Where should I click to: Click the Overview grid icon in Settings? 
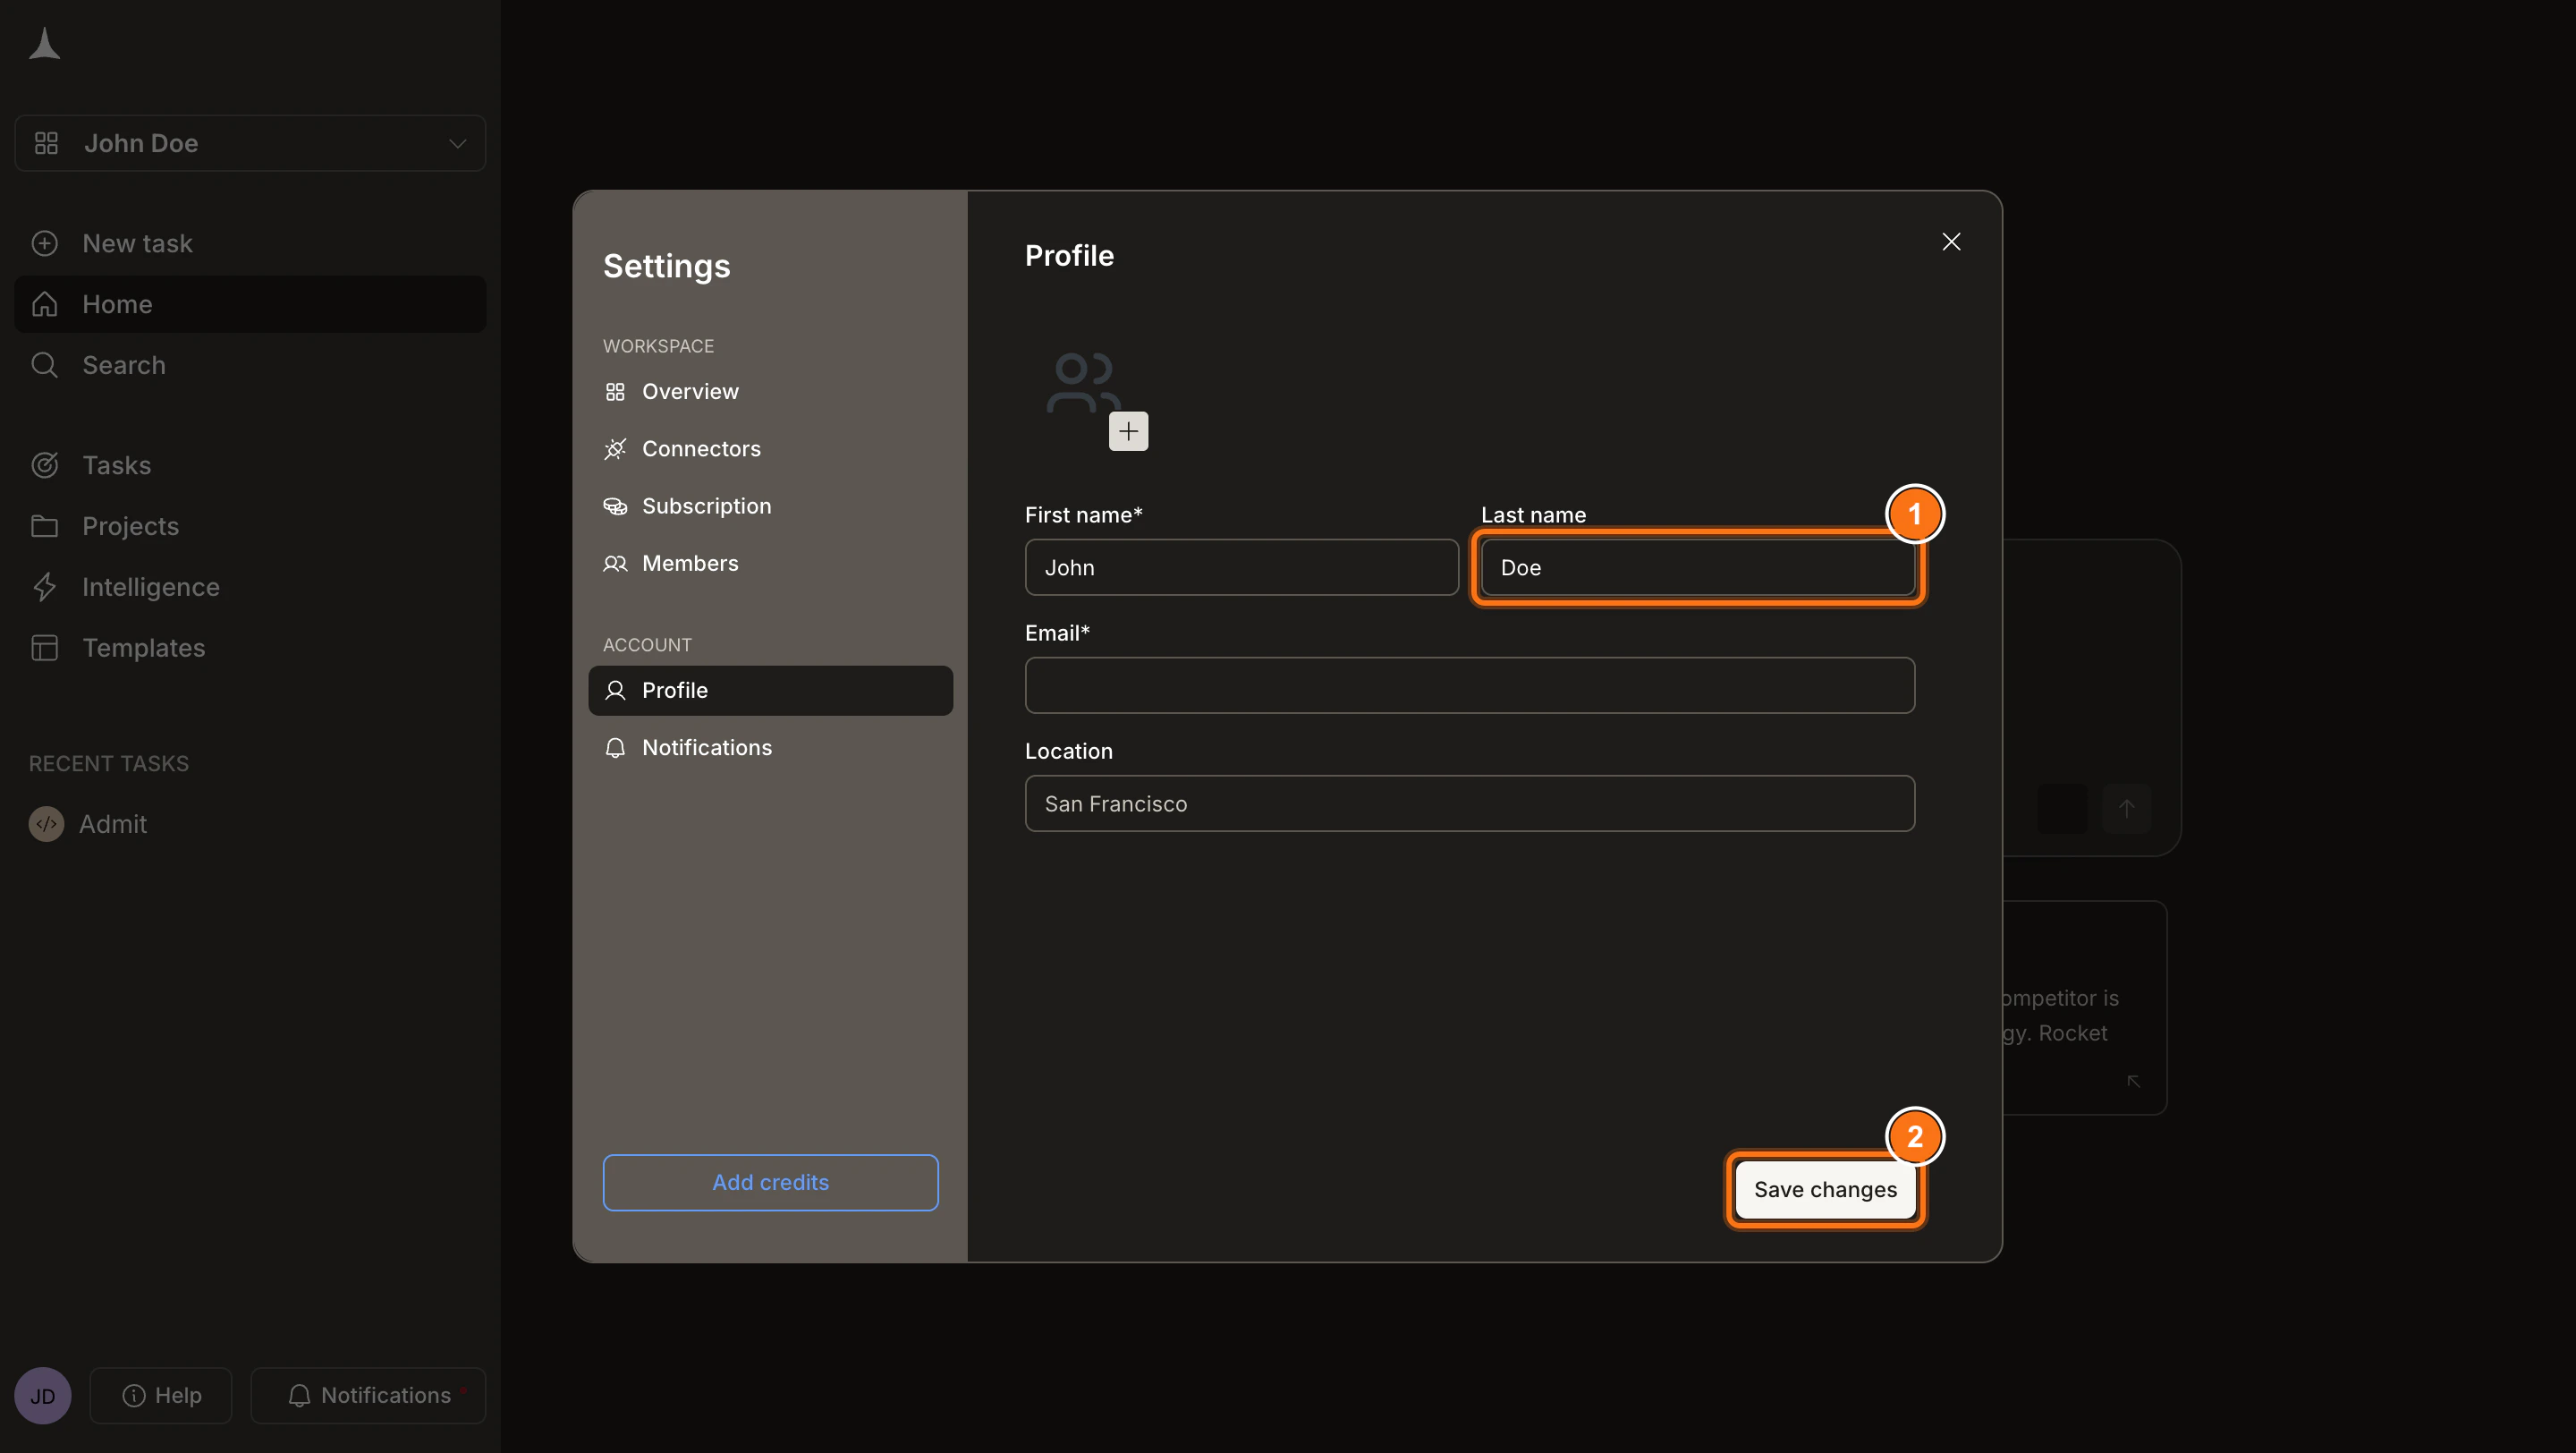pos(615,392)
